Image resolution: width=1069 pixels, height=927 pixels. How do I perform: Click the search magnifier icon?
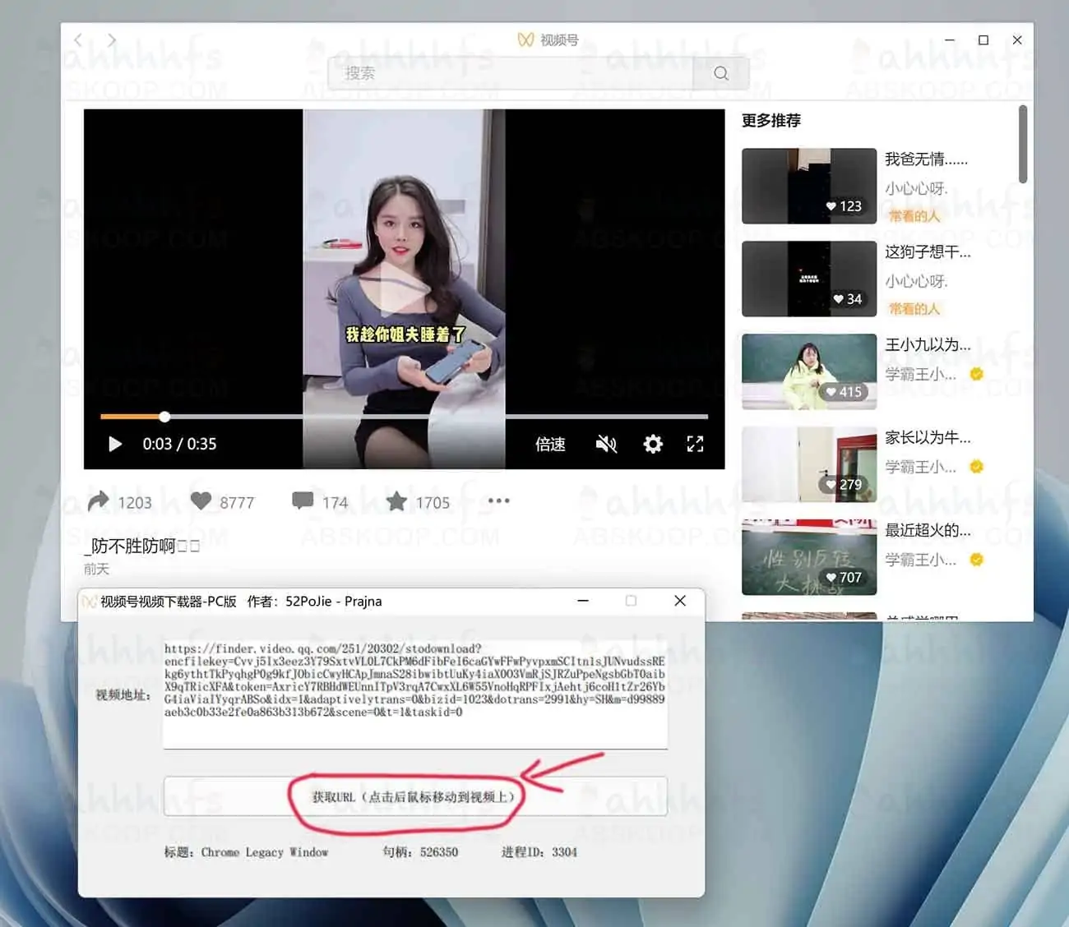click(721, 73)
